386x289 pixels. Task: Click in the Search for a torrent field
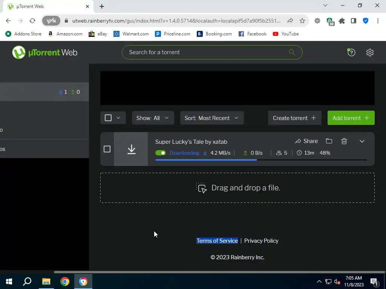pyautogui.click(x=212, y=52)
